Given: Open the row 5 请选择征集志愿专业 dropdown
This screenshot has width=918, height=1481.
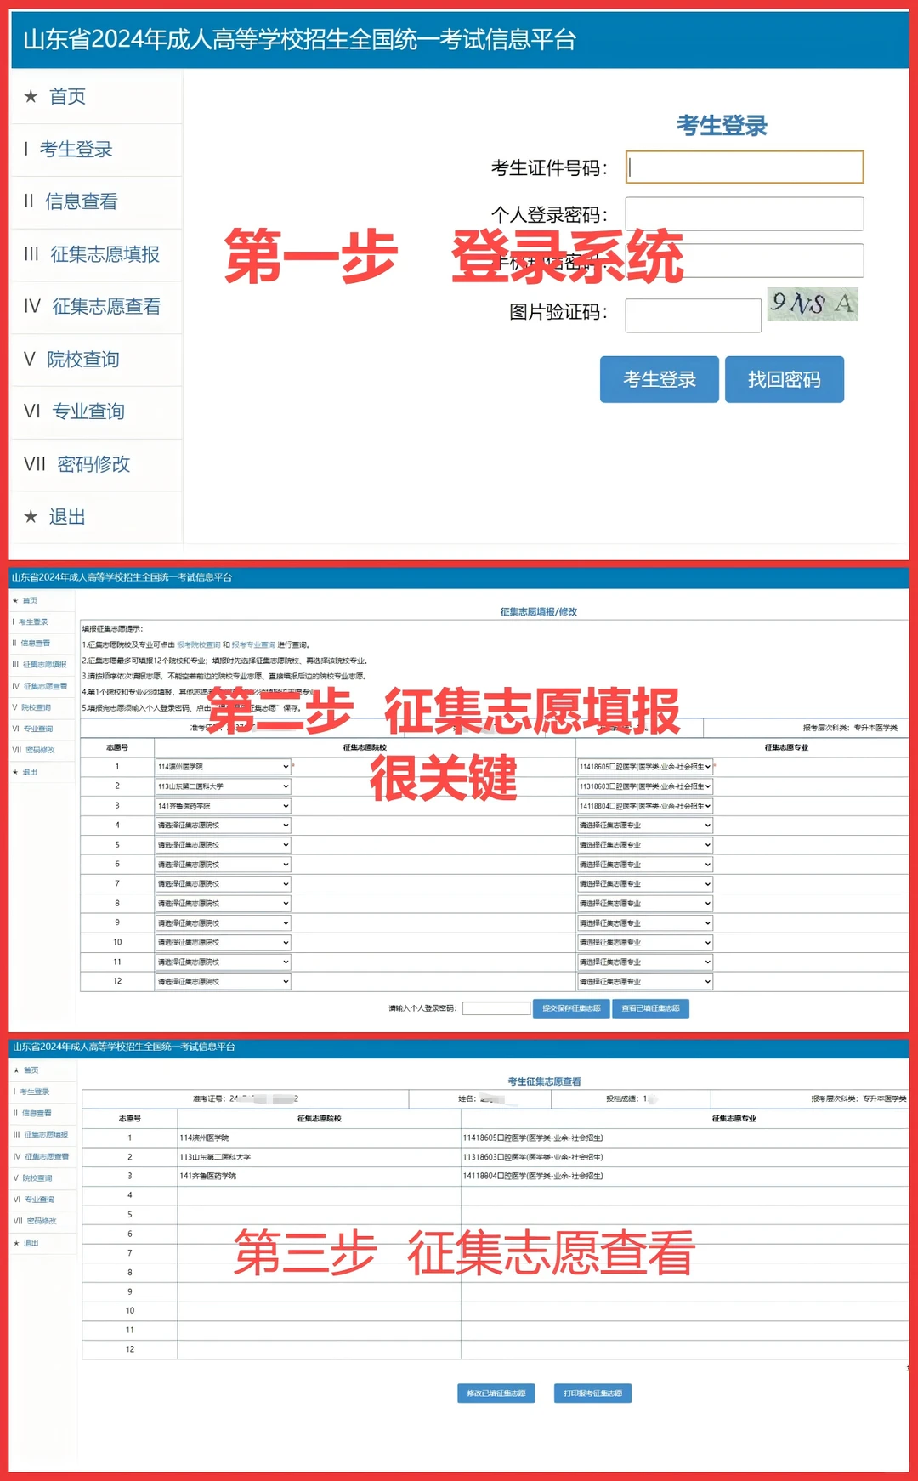Looking at the screenshot, I should (645, 845).
